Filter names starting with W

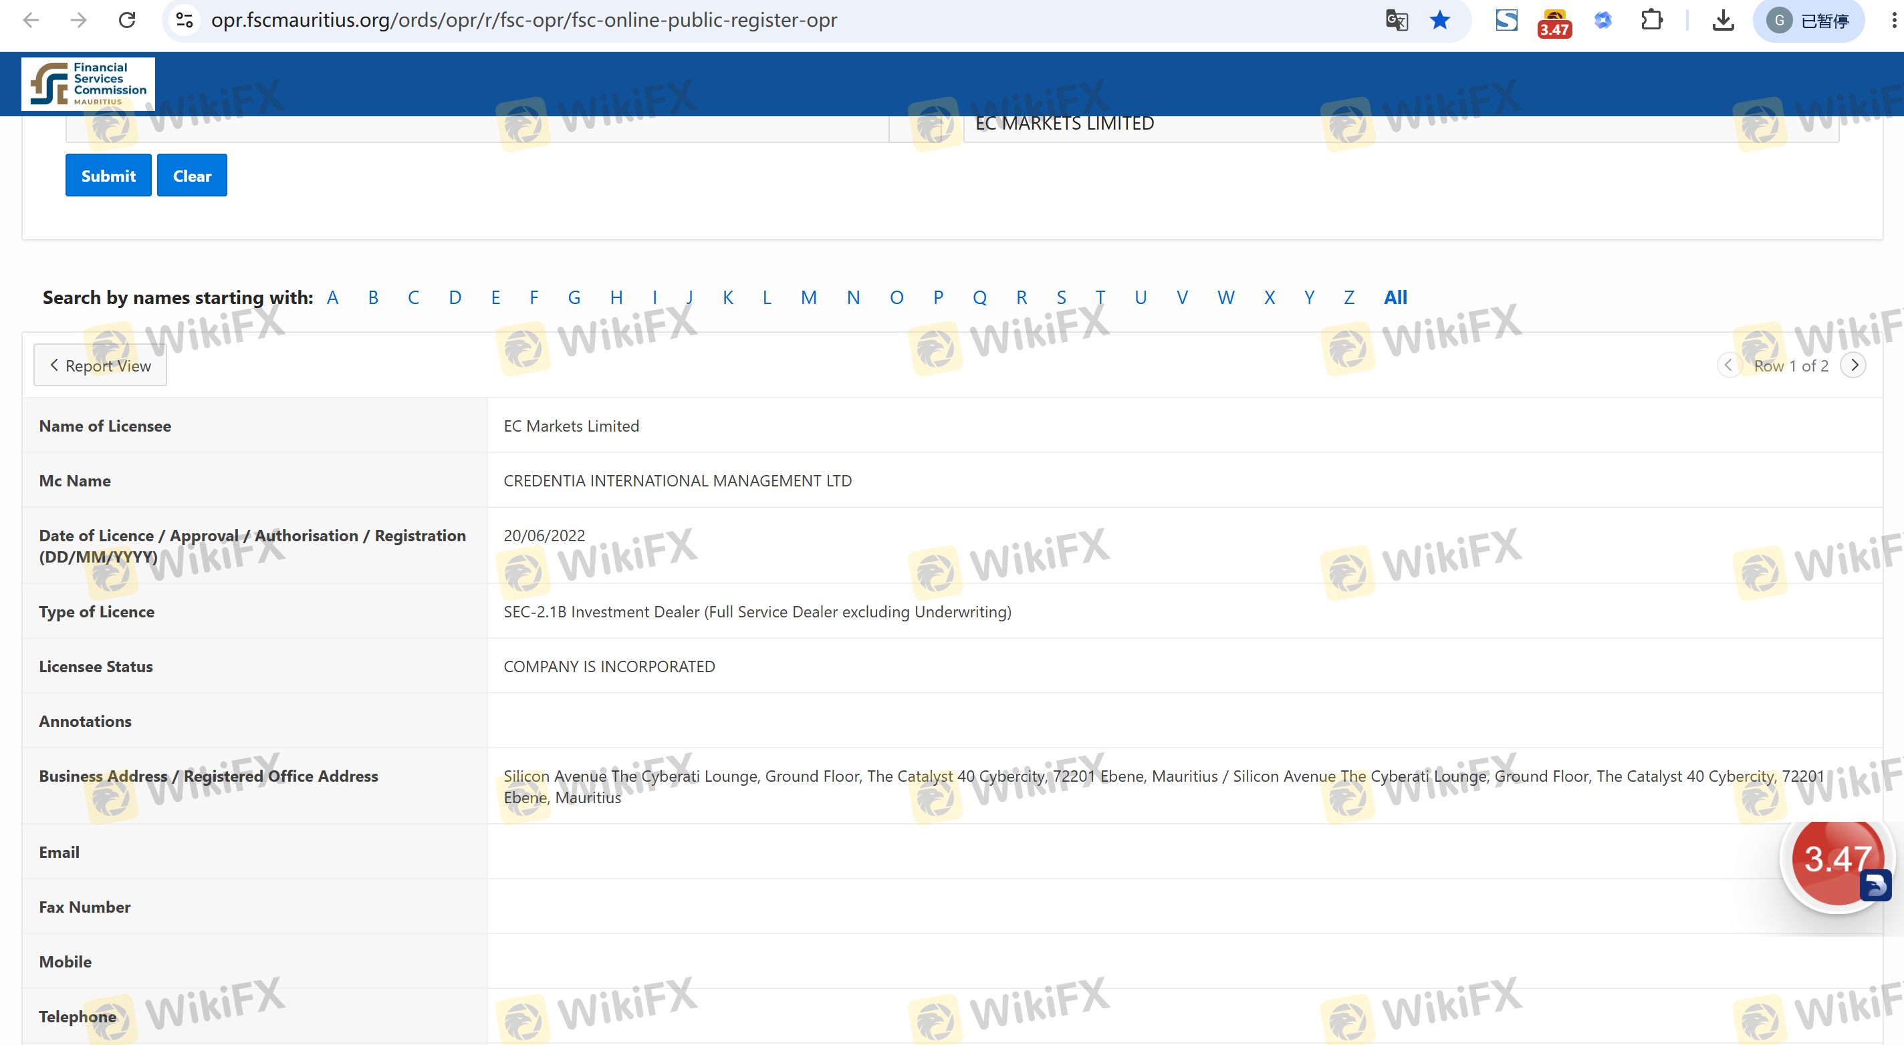(x=1226, y=297)
